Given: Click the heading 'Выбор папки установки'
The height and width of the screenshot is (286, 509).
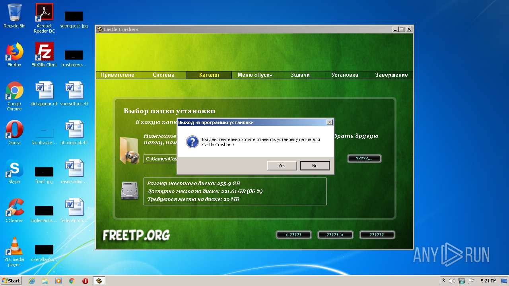Looking at the screenshot, I should pyautogui.click(x=169, y=111).
